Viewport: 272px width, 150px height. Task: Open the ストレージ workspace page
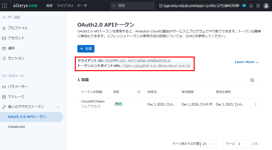16,97
